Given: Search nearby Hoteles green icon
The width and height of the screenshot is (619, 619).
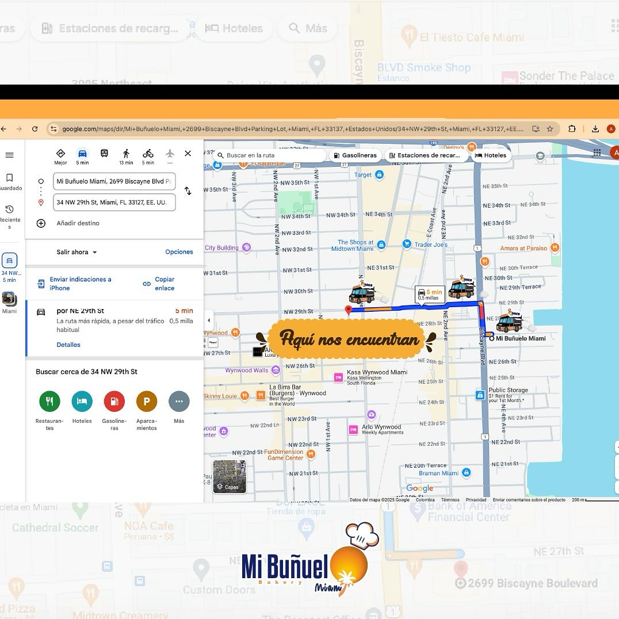Looking at the screenshot, I should [x=82, y=407].
